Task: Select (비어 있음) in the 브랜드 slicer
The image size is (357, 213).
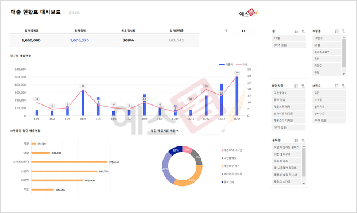Action: (329, 121)
